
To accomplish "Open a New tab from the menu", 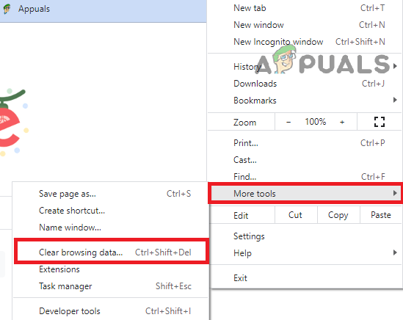I will [x=305, y=8].
